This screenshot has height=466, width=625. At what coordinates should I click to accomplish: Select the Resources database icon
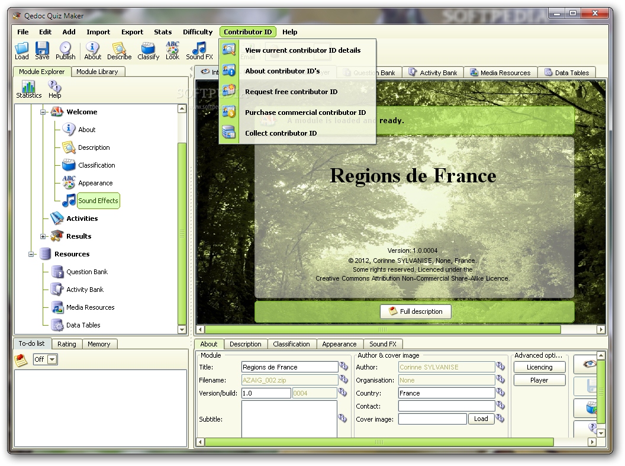[45, 254]
